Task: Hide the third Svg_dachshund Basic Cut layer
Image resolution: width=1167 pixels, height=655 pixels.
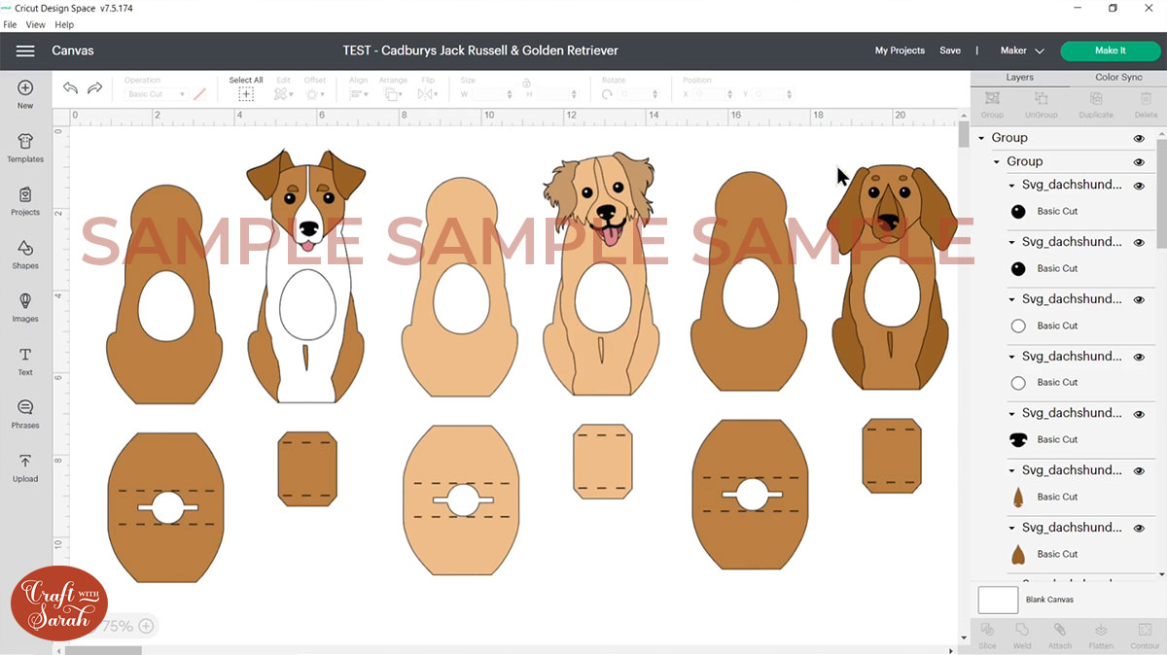Action: 1138,298
